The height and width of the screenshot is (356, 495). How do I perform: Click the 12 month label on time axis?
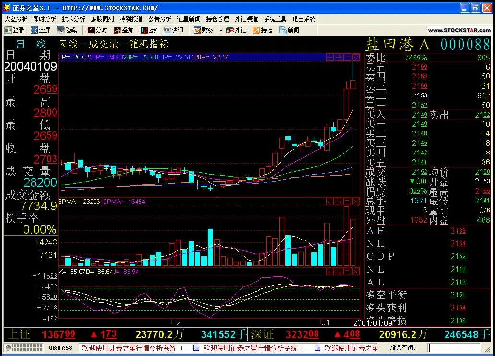tap(177, 322)
